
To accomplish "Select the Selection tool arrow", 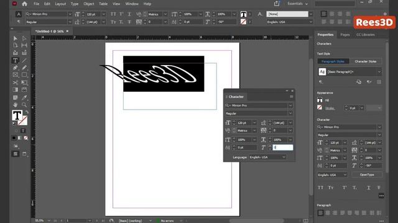I will [x=15, y=38].
